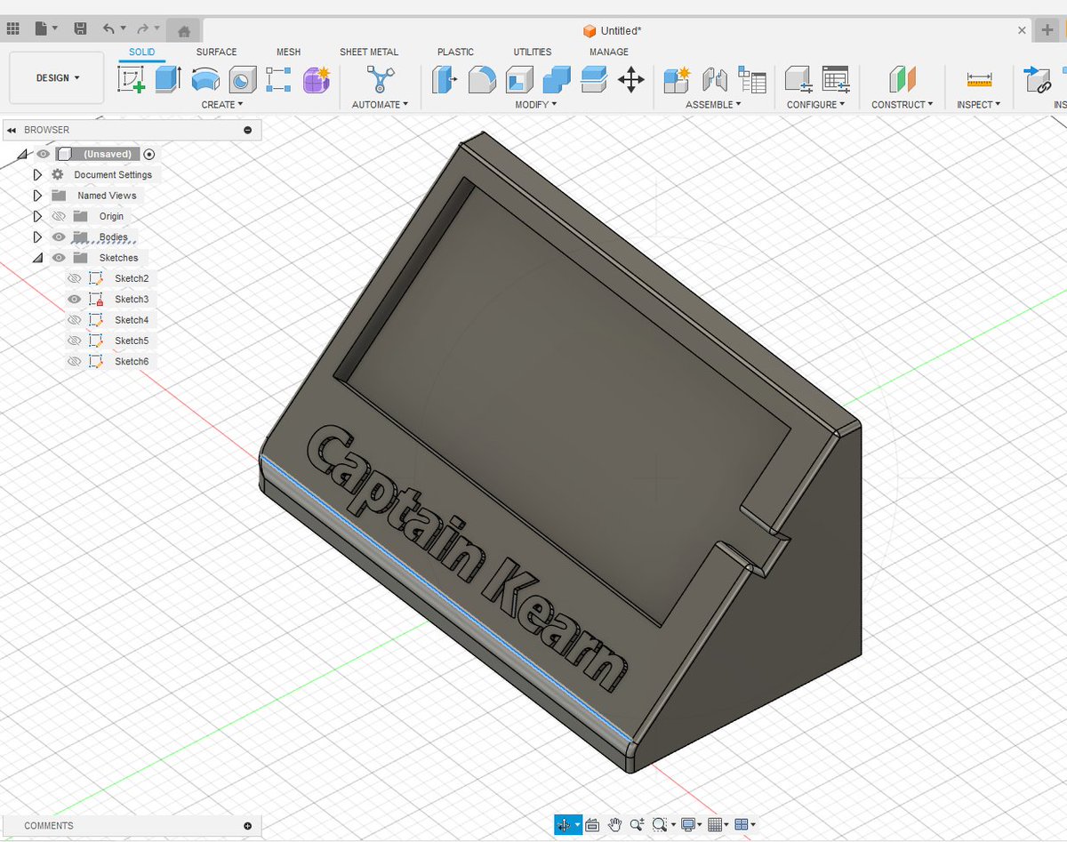Select the Fillet tool
This screenshot has height=842, width=1067.
click(x=482, y=80)
